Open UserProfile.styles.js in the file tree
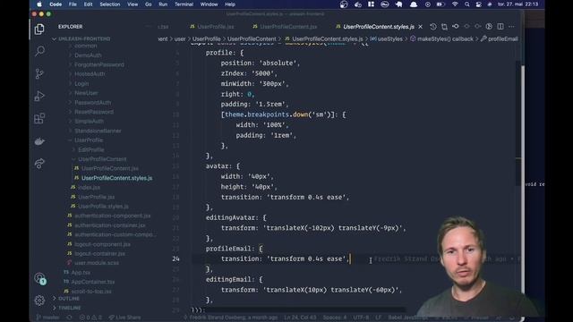 coord(104,207)
